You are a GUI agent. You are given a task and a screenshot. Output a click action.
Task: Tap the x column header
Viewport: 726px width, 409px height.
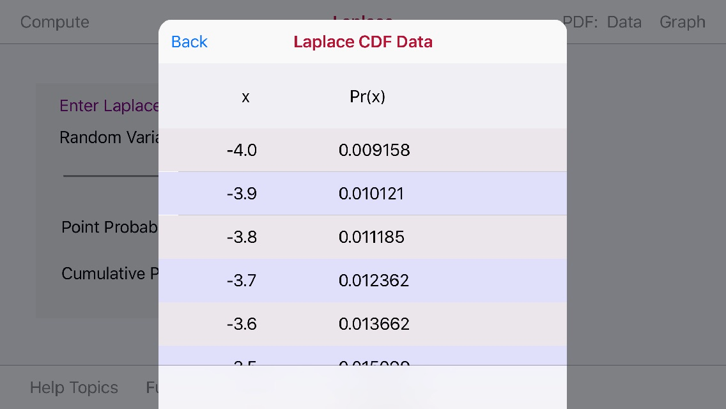[x=245, y=97]
